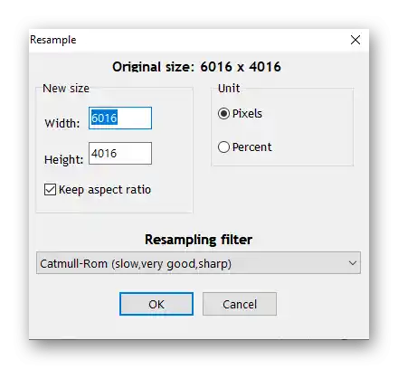Click the Cancel button

point(240,304)
